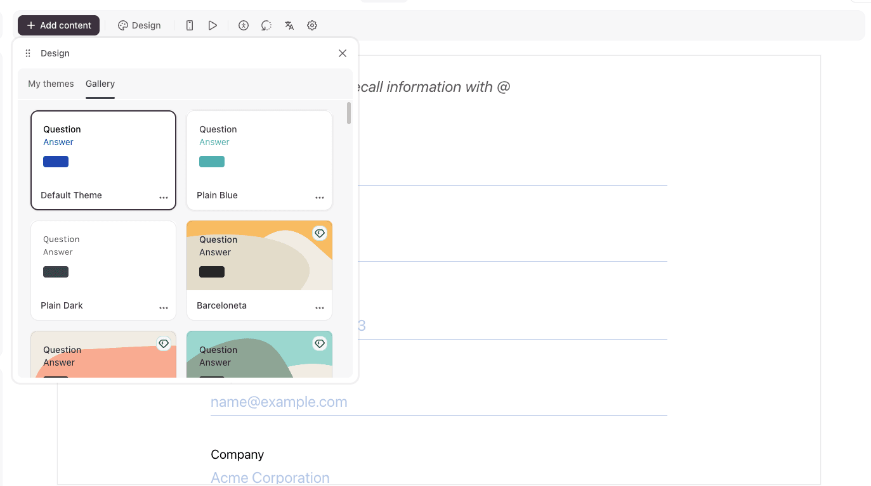Click the play preview icon
This screenshot has height=486, width=871.
tap(213, 25)
